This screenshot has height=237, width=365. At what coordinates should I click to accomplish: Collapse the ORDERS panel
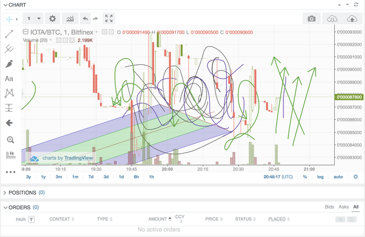(x=6, y=207)
